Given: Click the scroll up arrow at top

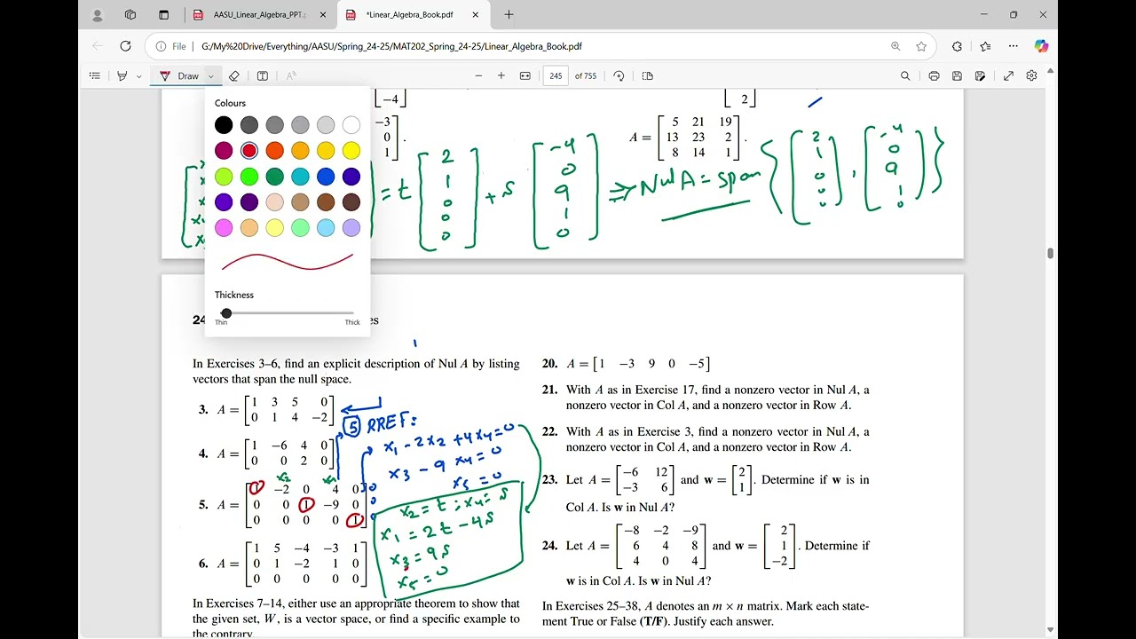Looking at the screenshot, I should pos(1051,70).
